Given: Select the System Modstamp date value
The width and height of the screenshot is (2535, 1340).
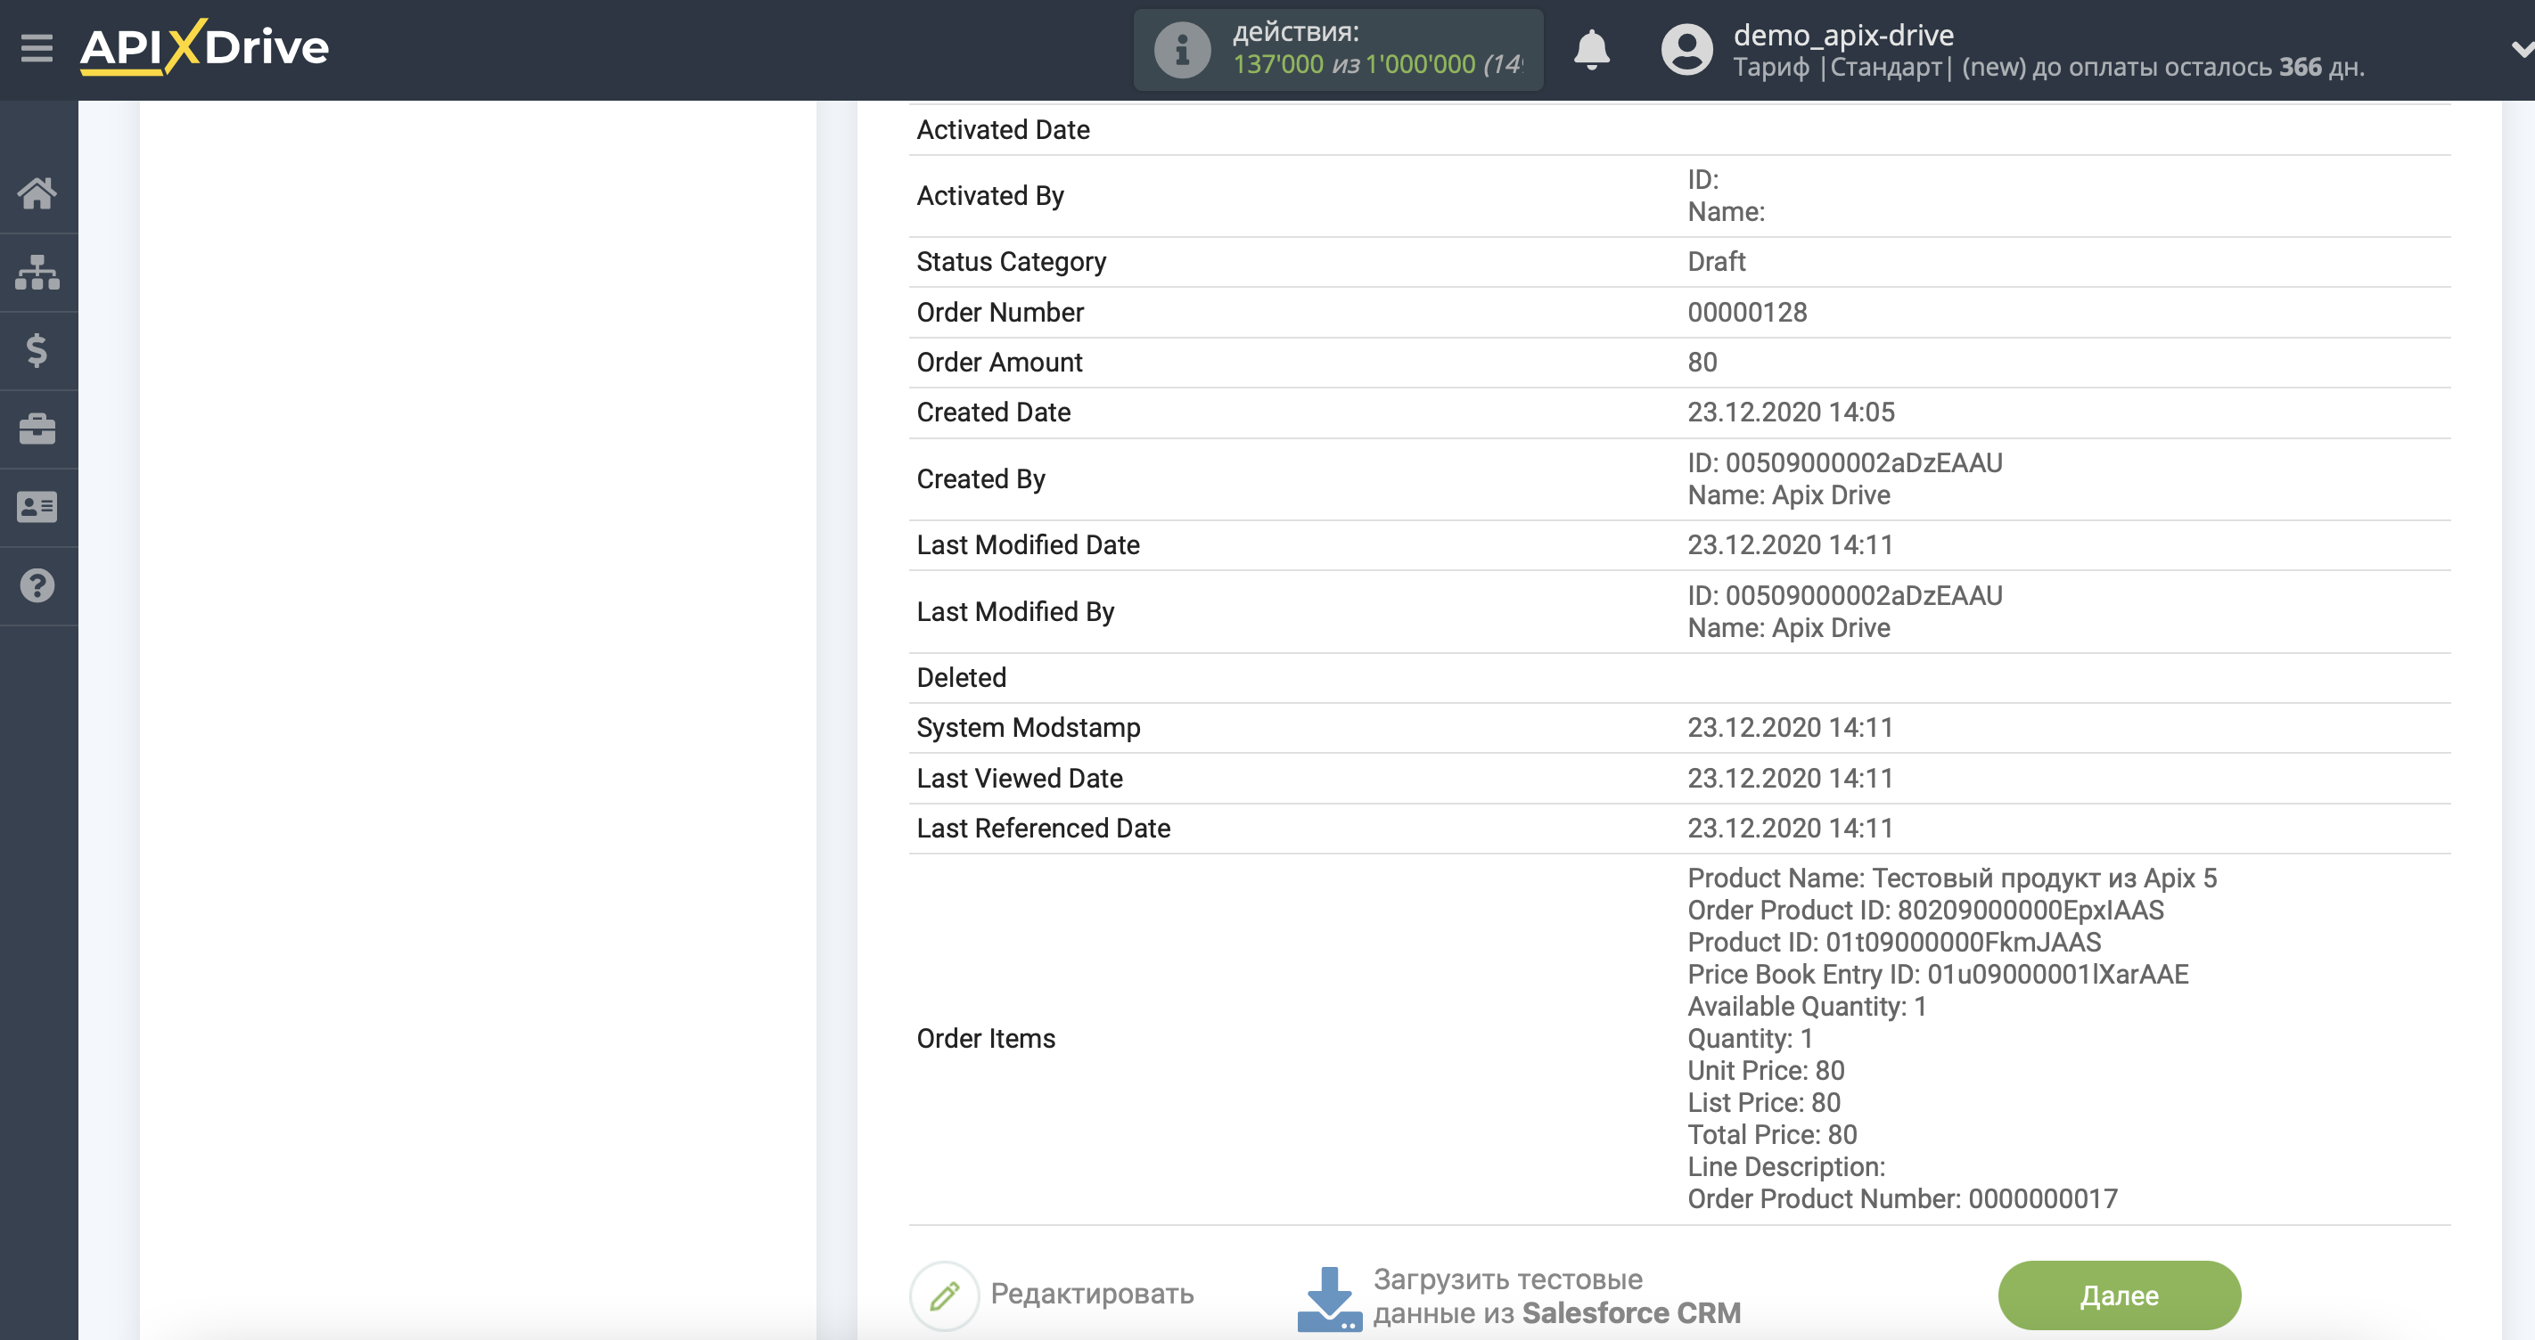Looking at the screenshot, I should point(1790,728).
